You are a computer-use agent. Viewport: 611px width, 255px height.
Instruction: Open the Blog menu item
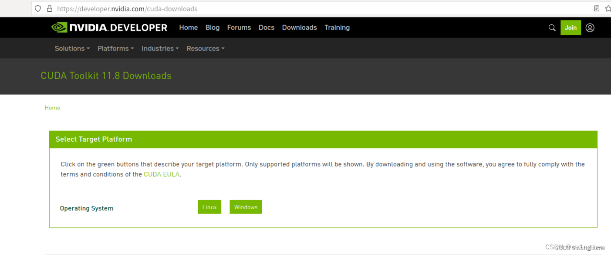[213, 27]
